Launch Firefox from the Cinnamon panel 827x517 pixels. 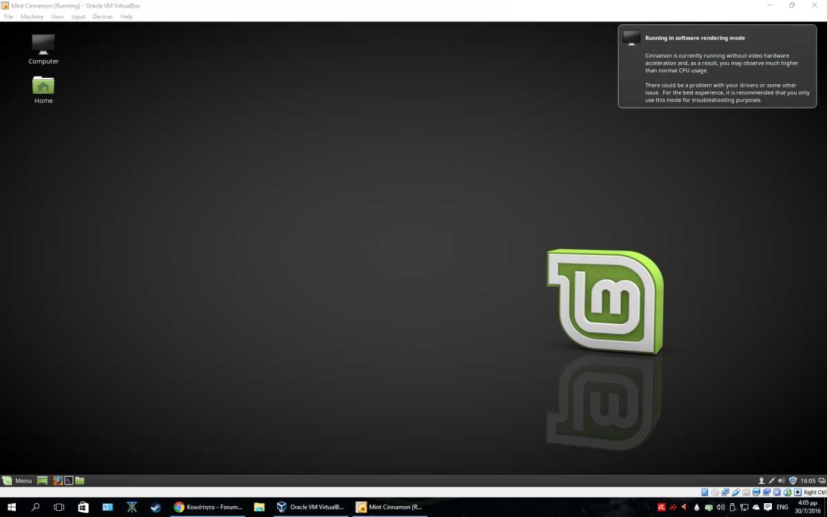tap(58, 480)
